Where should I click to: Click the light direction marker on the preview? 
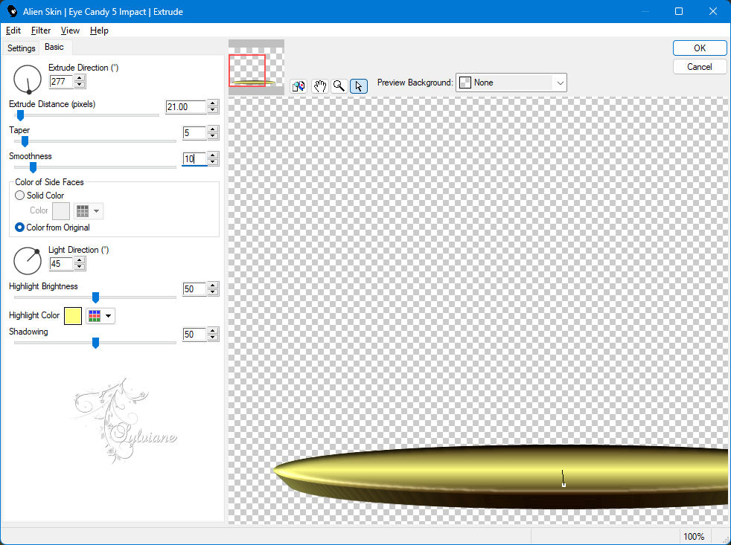pos(564,478)
